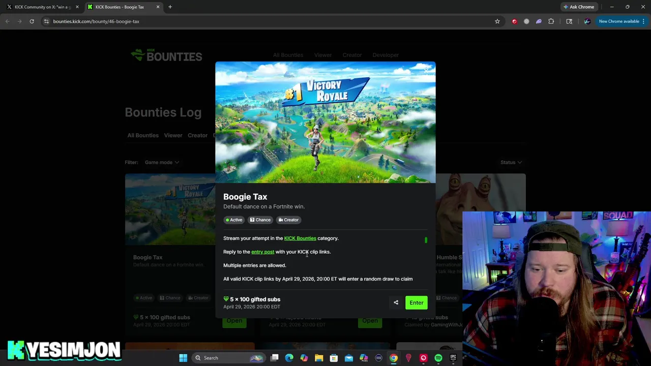Click the Active status tag in the popup
Image resolution: width=651 pixels, height=366 pixels.
[234, 220]
